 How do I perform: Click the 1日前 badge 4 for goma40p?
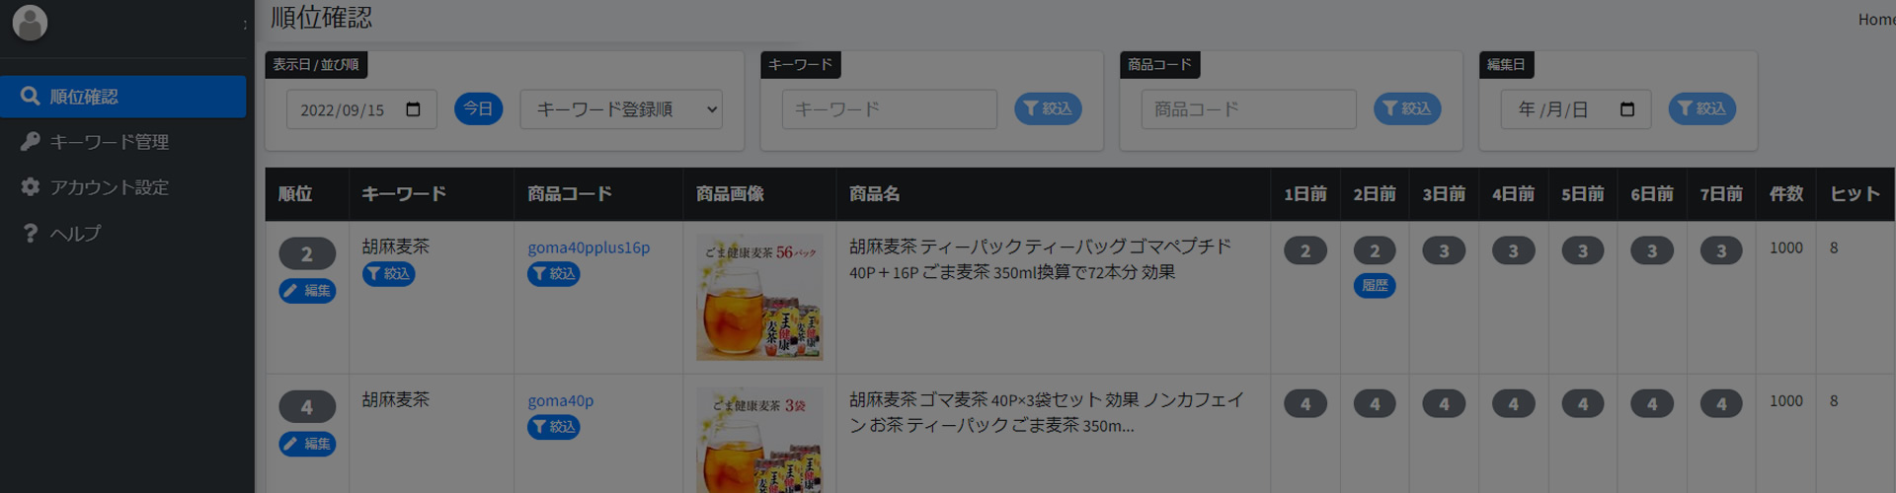point(1305,403)
